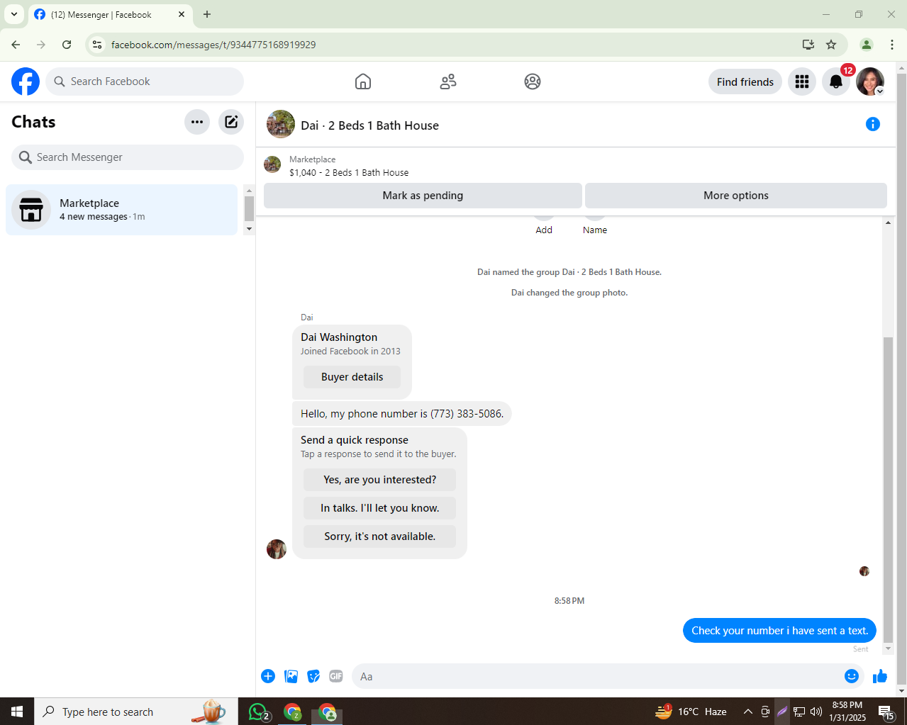Open the Chrome profile icon
Image resolution: width=907 pixels, height=725 pixels.
click(867, 45)
